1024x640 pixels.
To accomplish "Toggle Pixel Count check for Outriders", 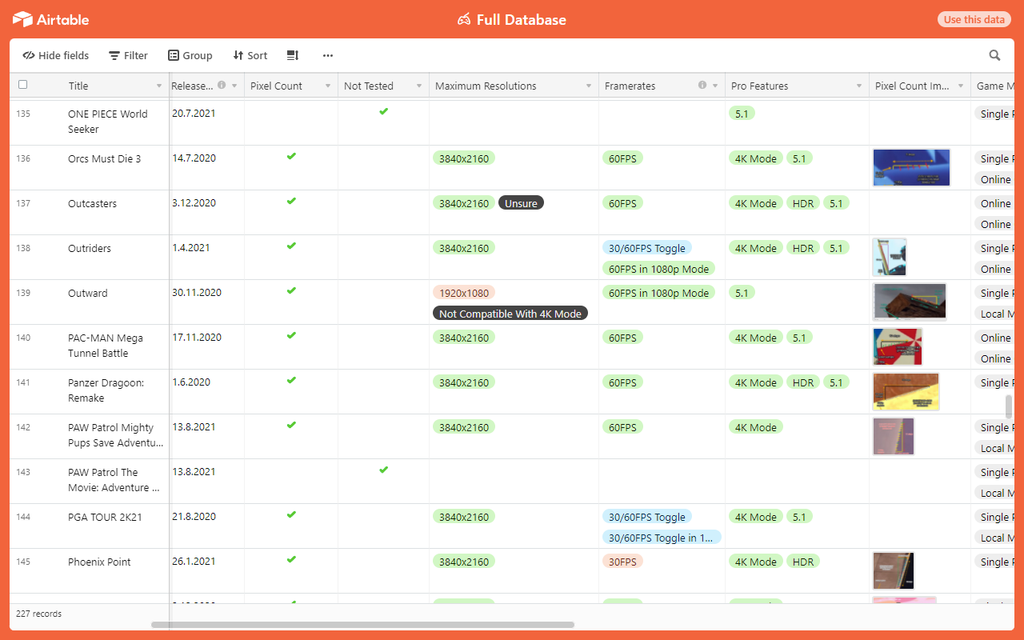I will pyautogui.click(x=291, y=246).
